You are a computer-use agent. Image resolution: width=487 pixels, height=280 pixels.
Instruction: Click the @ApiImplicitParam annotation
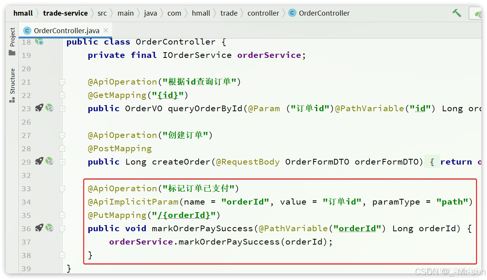pyautogui.click(x=133, y=202)
